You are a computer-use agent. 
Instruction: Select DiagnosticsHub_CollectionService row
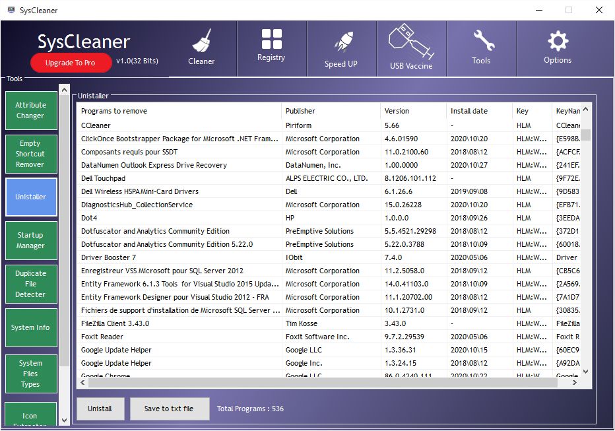(x=329, y=205)
